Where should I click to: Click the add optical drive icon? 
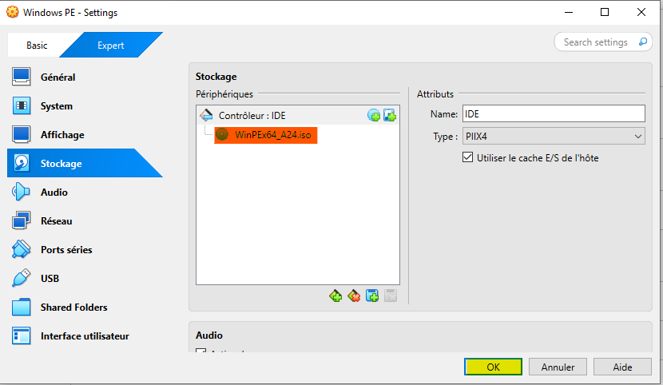pyautogui.click(x=374, y=116)
